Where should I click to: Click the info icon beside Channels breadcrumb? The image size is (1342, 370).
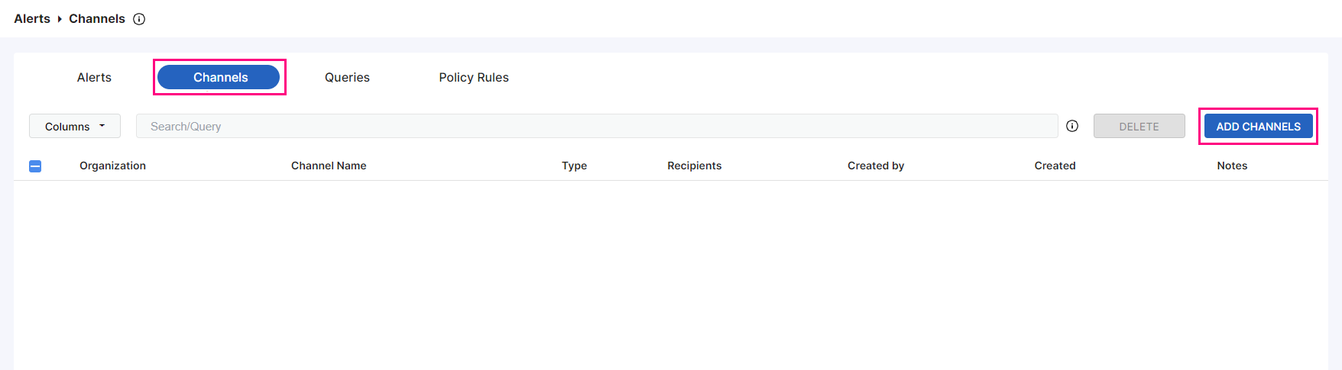[139, 19]
